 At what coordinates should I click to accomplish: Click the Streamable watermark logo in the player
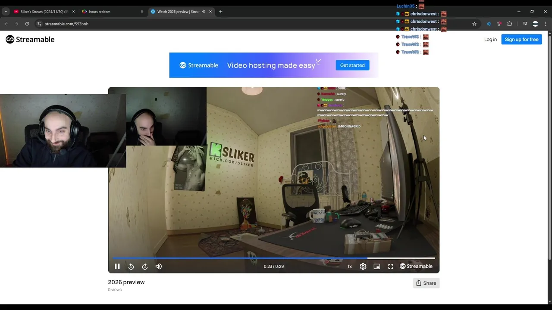pos(416,267)
